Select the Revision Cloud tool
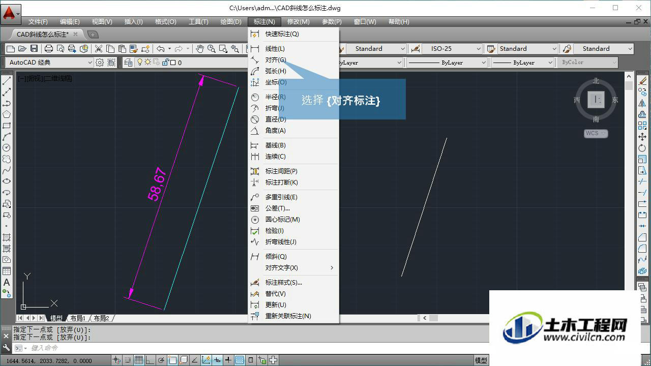The image size is (651, 366). pyautogui.click(x=7, y=159)
